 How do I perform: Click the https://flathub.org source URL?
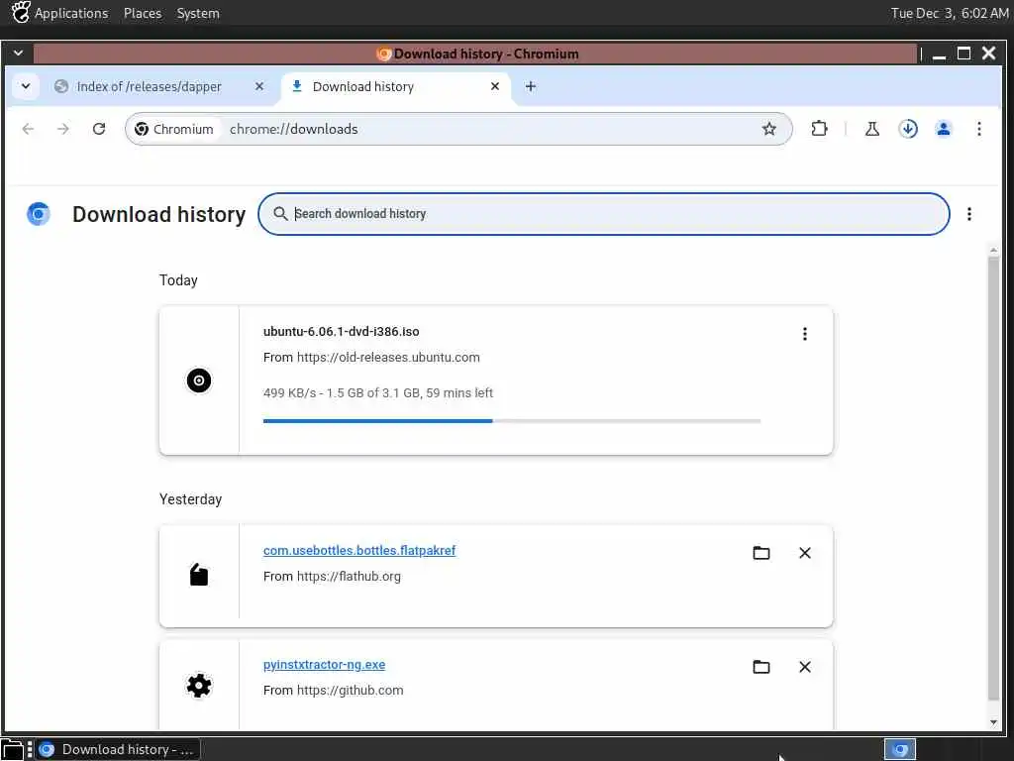tap(349, 576)
